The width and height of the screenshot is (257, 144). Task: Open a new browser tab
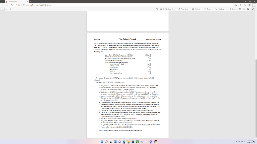point(30,1)
